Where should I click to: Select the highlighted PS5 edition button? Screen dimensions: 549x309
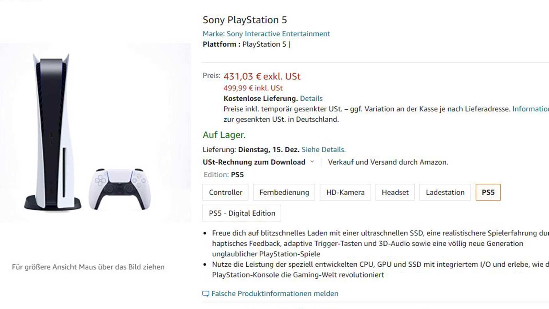(488, 192)
